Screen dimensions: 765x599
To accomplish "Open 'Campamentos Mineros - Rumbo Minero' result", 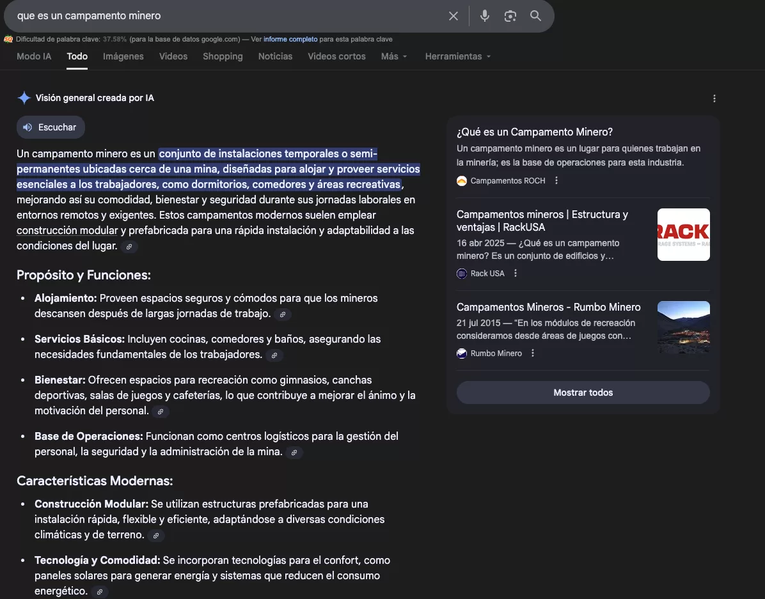I will [548, 307].
